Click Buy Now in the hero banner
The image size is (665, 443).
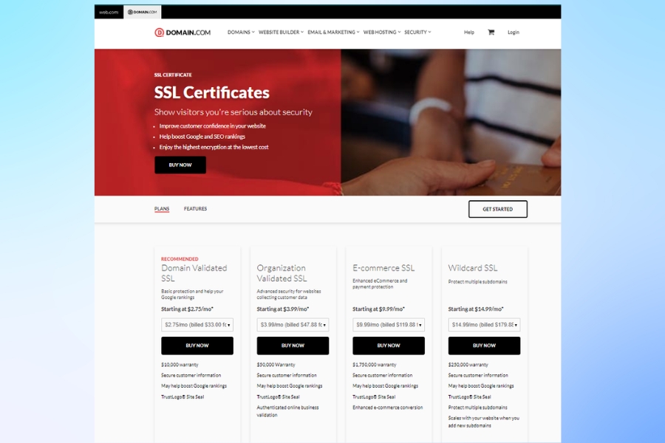coord(180,165)
